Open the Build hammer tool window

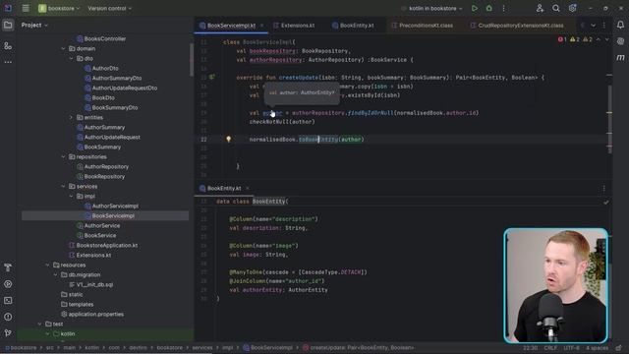click(x=8, y=267)
